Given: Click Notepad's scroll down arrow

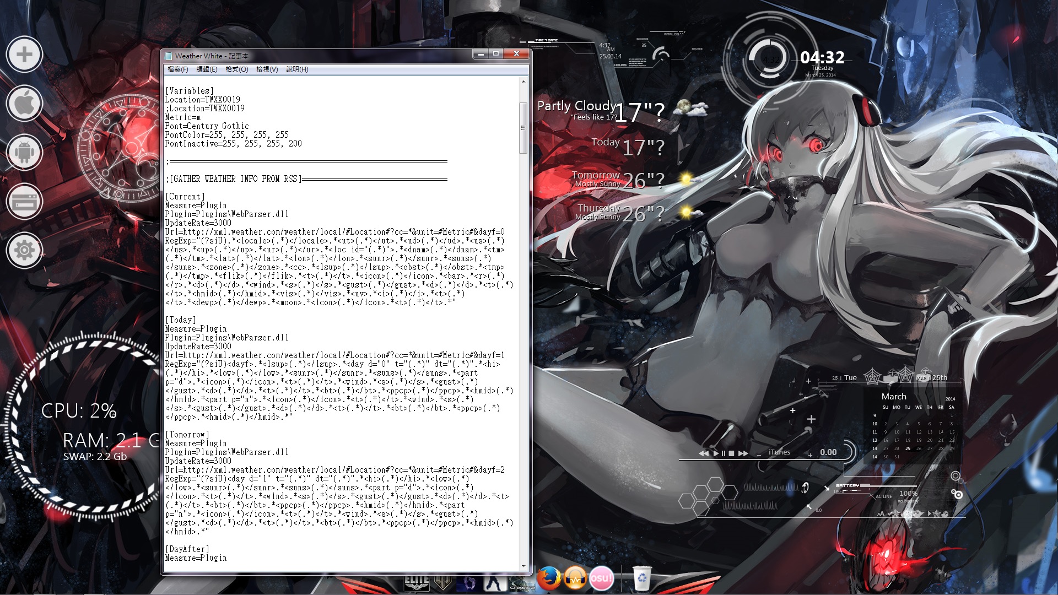Looking at the screenshot, I should coord(523,566).
